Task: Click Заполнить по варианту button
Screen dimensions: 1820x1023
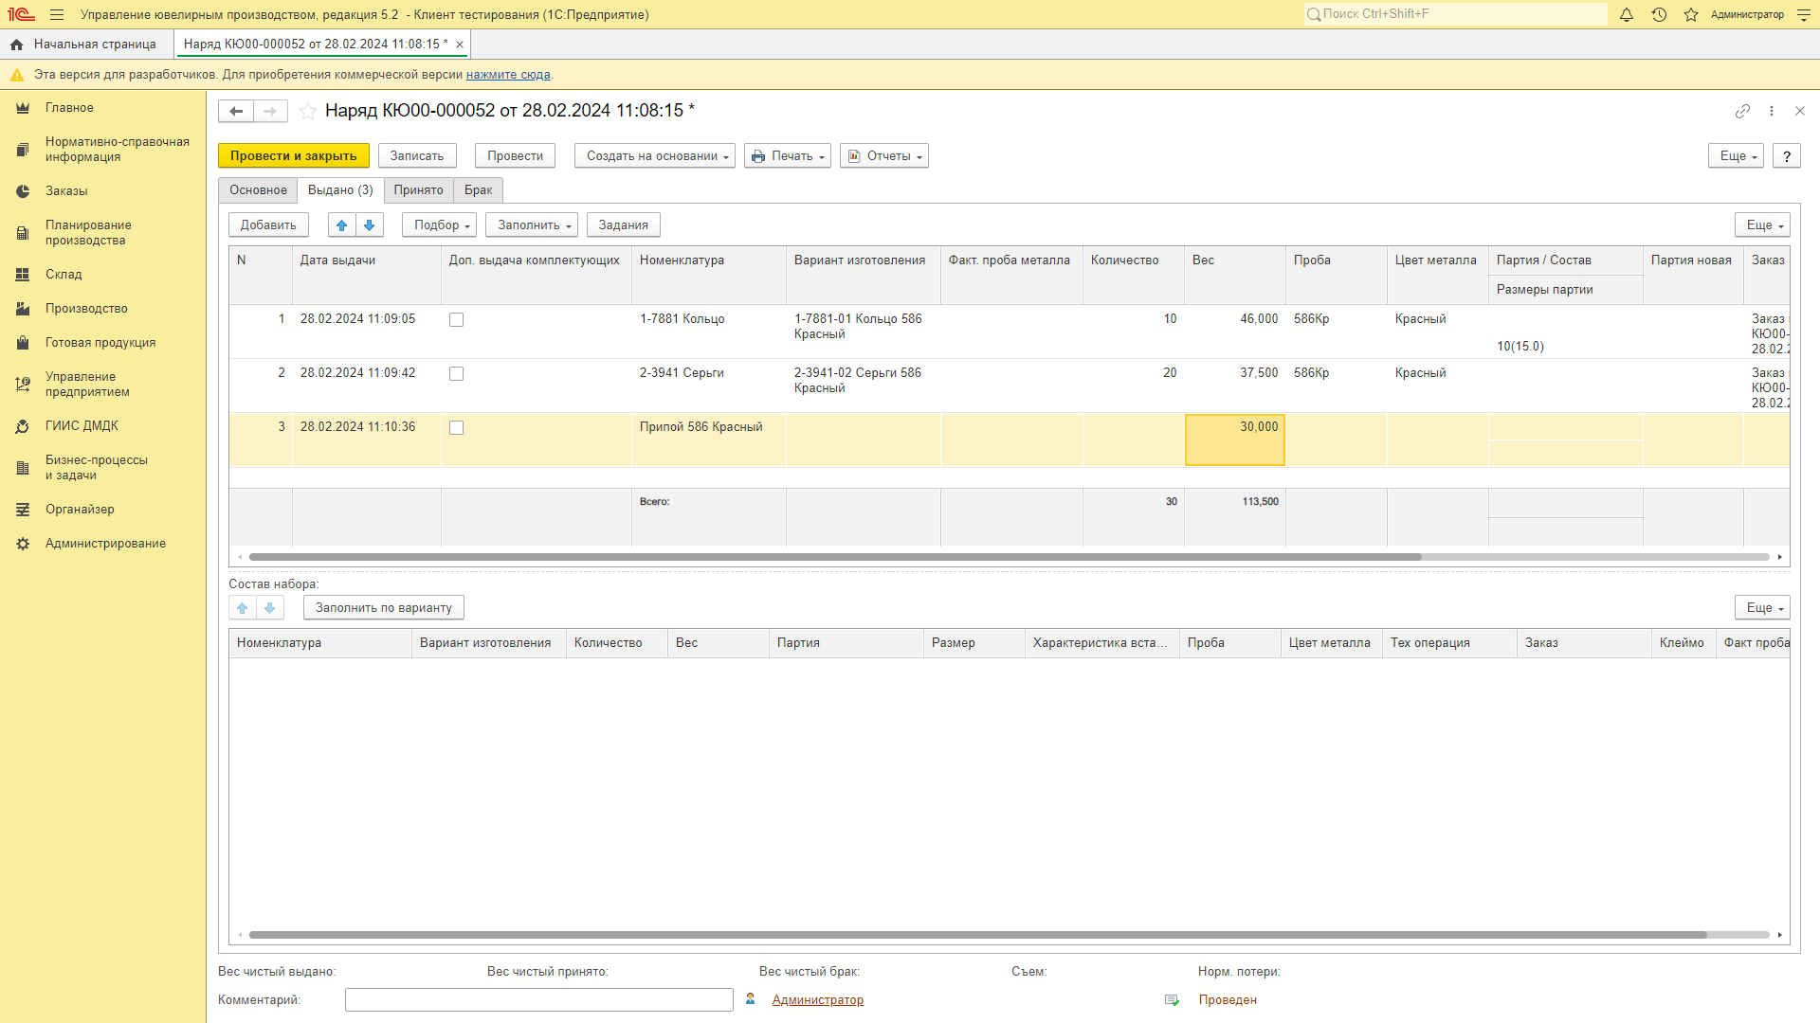Action: click(384, 608)
